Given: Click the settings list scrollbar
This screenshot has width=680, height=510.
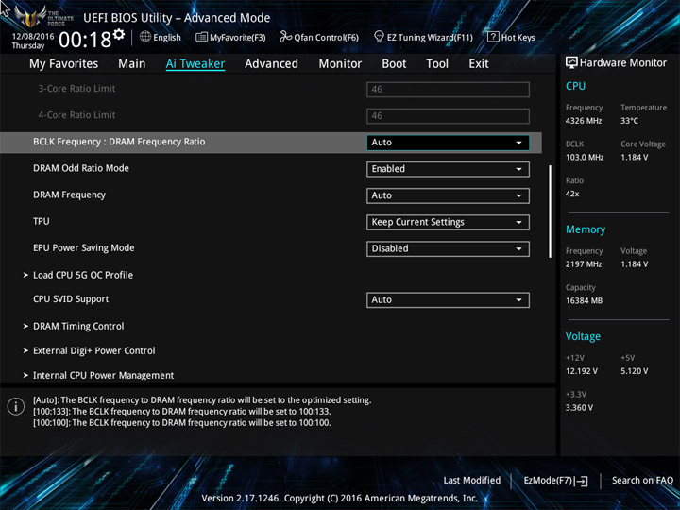Looking at the screenshot, I should (551, 212).
